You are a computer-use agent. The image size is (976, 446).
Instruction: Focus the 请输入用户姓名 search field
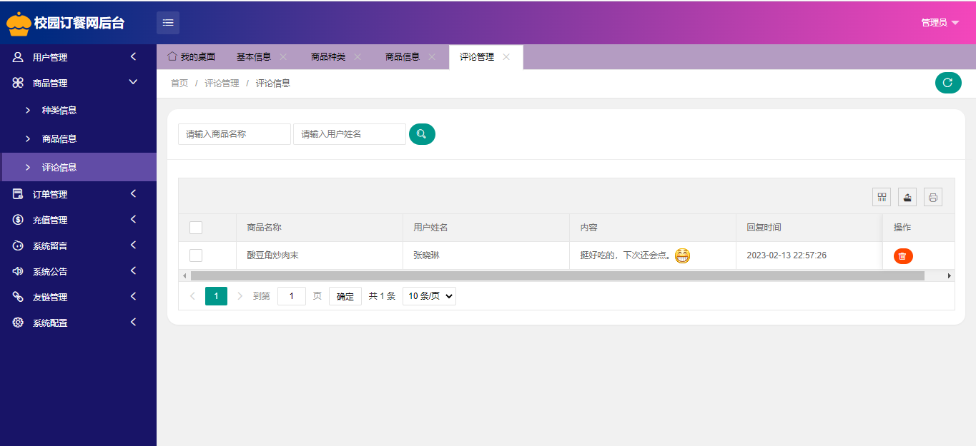350,134
